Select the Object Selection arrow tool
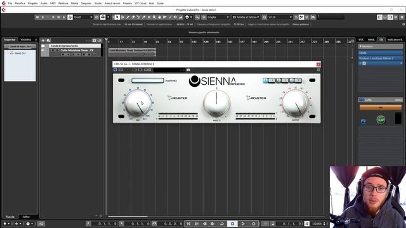Viewport: 406px width, 228px height. coord(117,17)
